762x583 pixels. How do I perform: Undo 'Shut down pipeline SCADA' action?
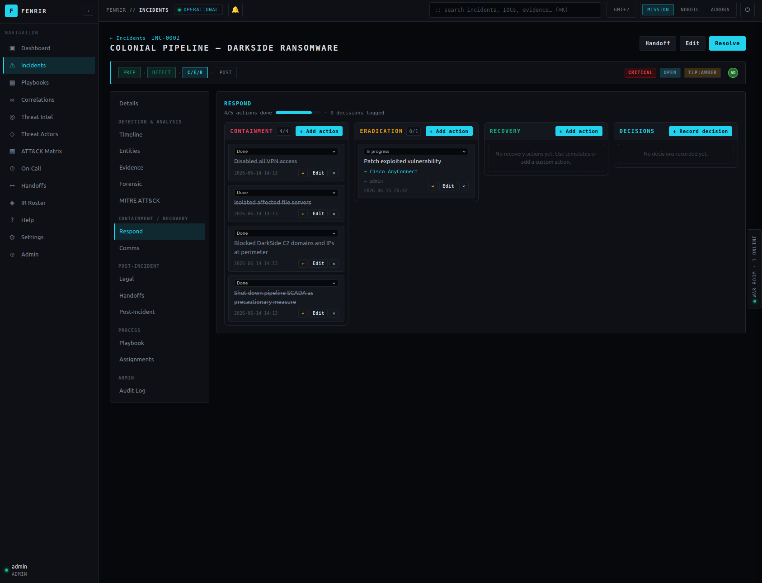click(x=303, y=313)
